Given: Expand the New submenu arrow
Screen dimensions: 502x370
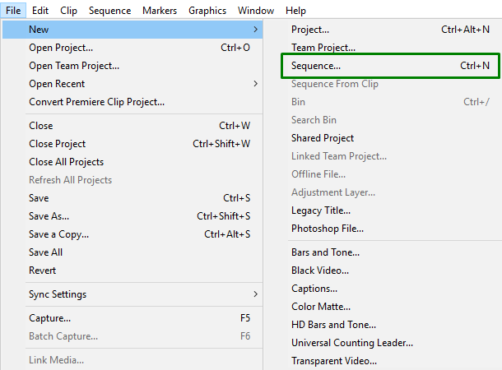Looking at the screenshot, I should (x=255, y=30).
